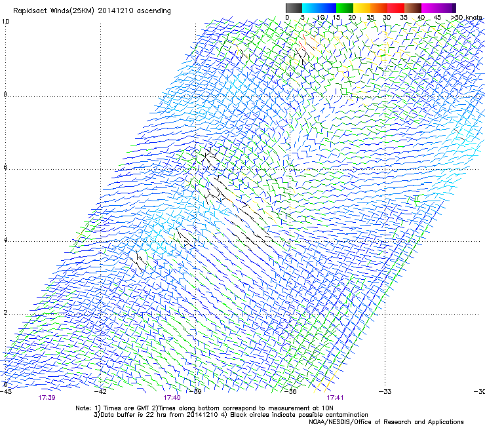Click the latitude '4' axis label
The image size is (485, 426).
(x=5, y=240)
